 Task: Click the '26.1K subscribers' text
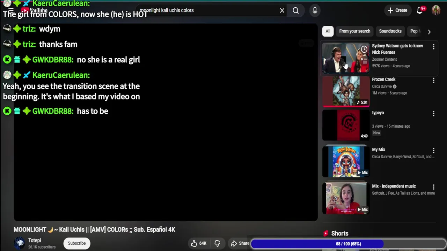tap(42, 247)
